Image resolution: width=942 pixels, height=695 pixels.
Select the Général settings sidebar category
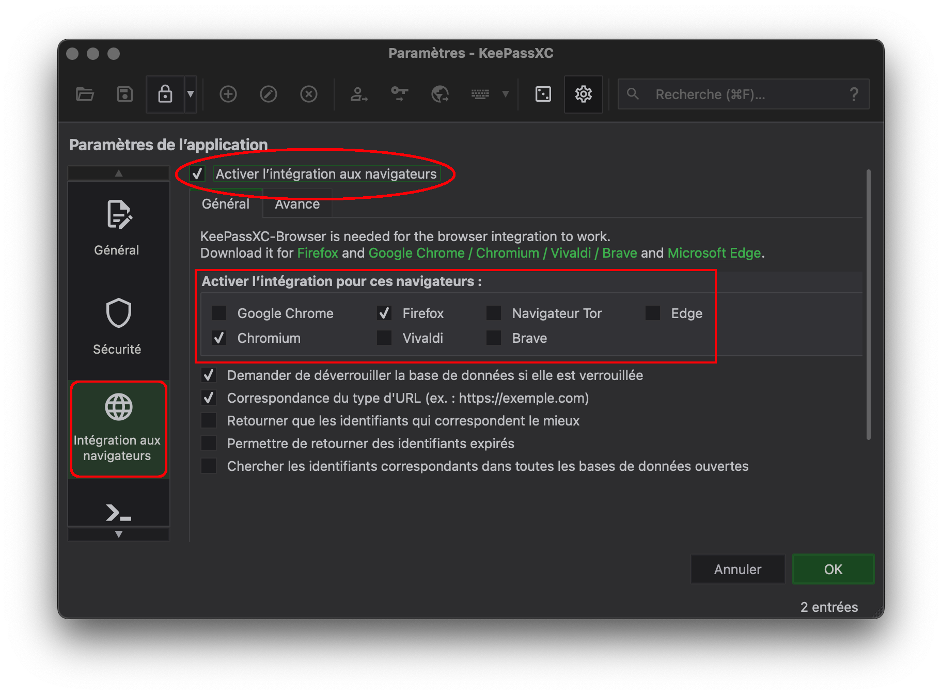coord(118,228)
